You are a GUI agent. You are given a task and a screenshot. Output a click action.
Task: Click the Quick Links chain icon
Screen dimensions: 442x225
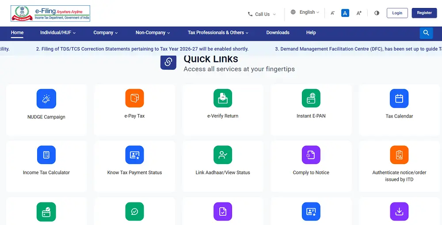(x=168, y=62)
